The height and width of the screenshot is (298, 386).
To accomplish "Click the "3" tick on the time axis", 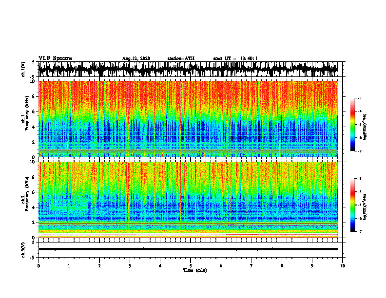I will pyautogui.click(x=130, y=266).
